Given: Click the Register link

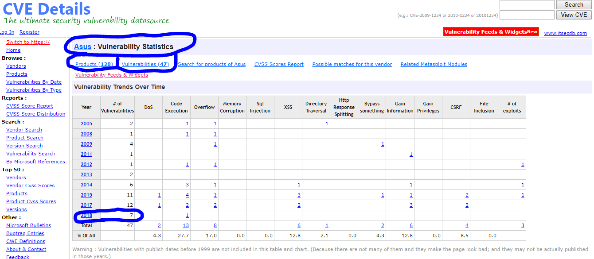Looking at the screenshot, I should 29,32.
